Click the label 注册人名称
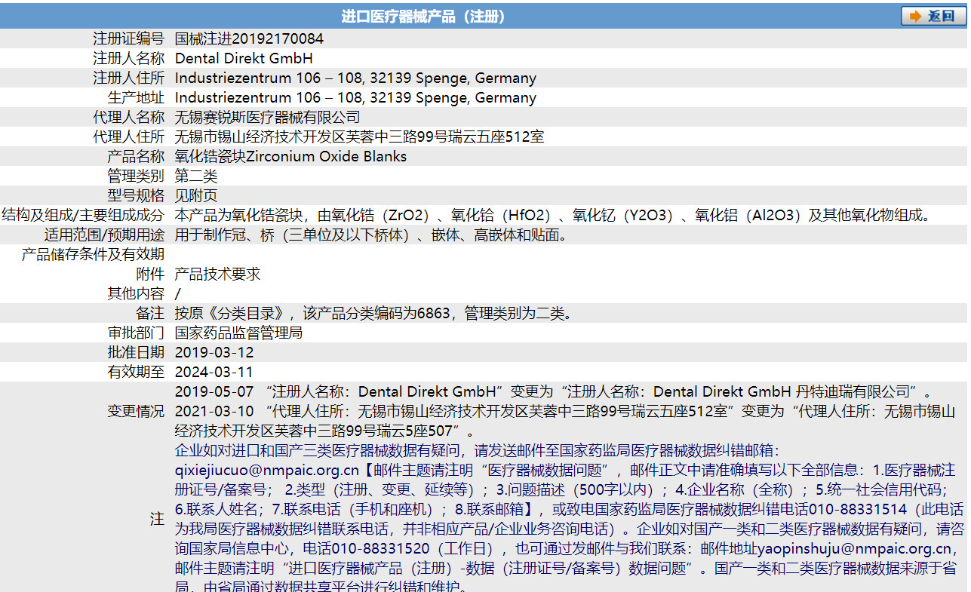The image size is (971, 592). [x=128, y=58]
